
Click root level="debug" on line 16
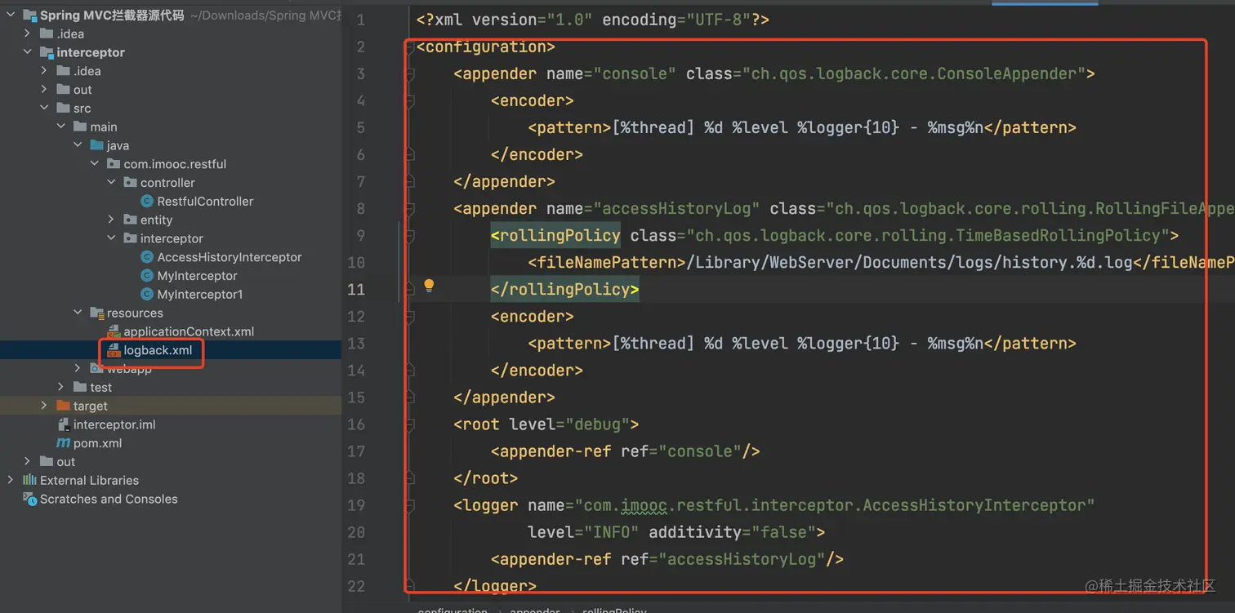(546, 424)
